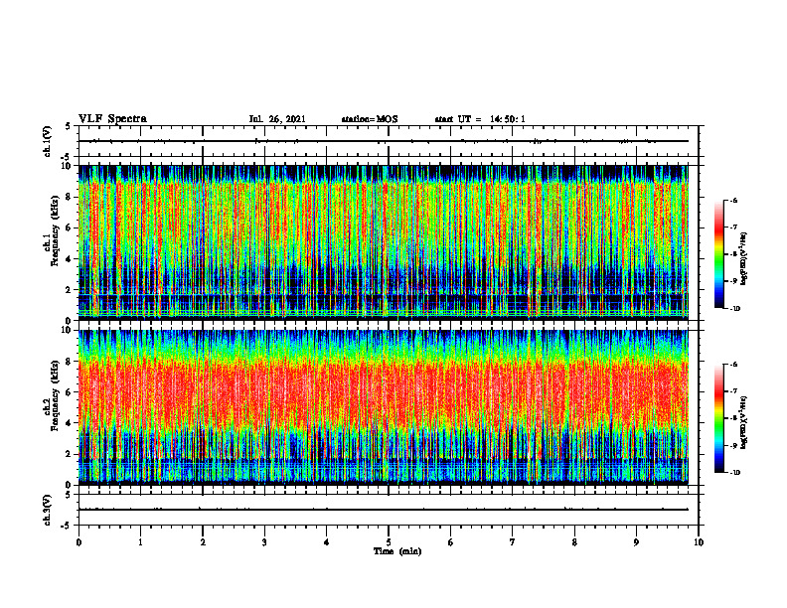Click the "8" kHz tick on ch.1 frequency axis
787x608 pixels.
[x=69, y=197]
